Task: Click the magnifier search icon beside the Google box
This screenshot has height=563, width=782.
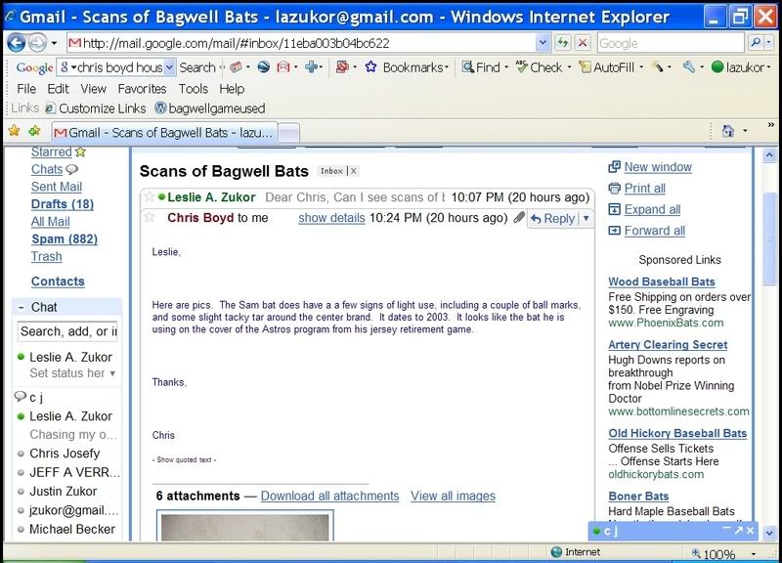Action: pyautogui.click(x=756, y=43)
